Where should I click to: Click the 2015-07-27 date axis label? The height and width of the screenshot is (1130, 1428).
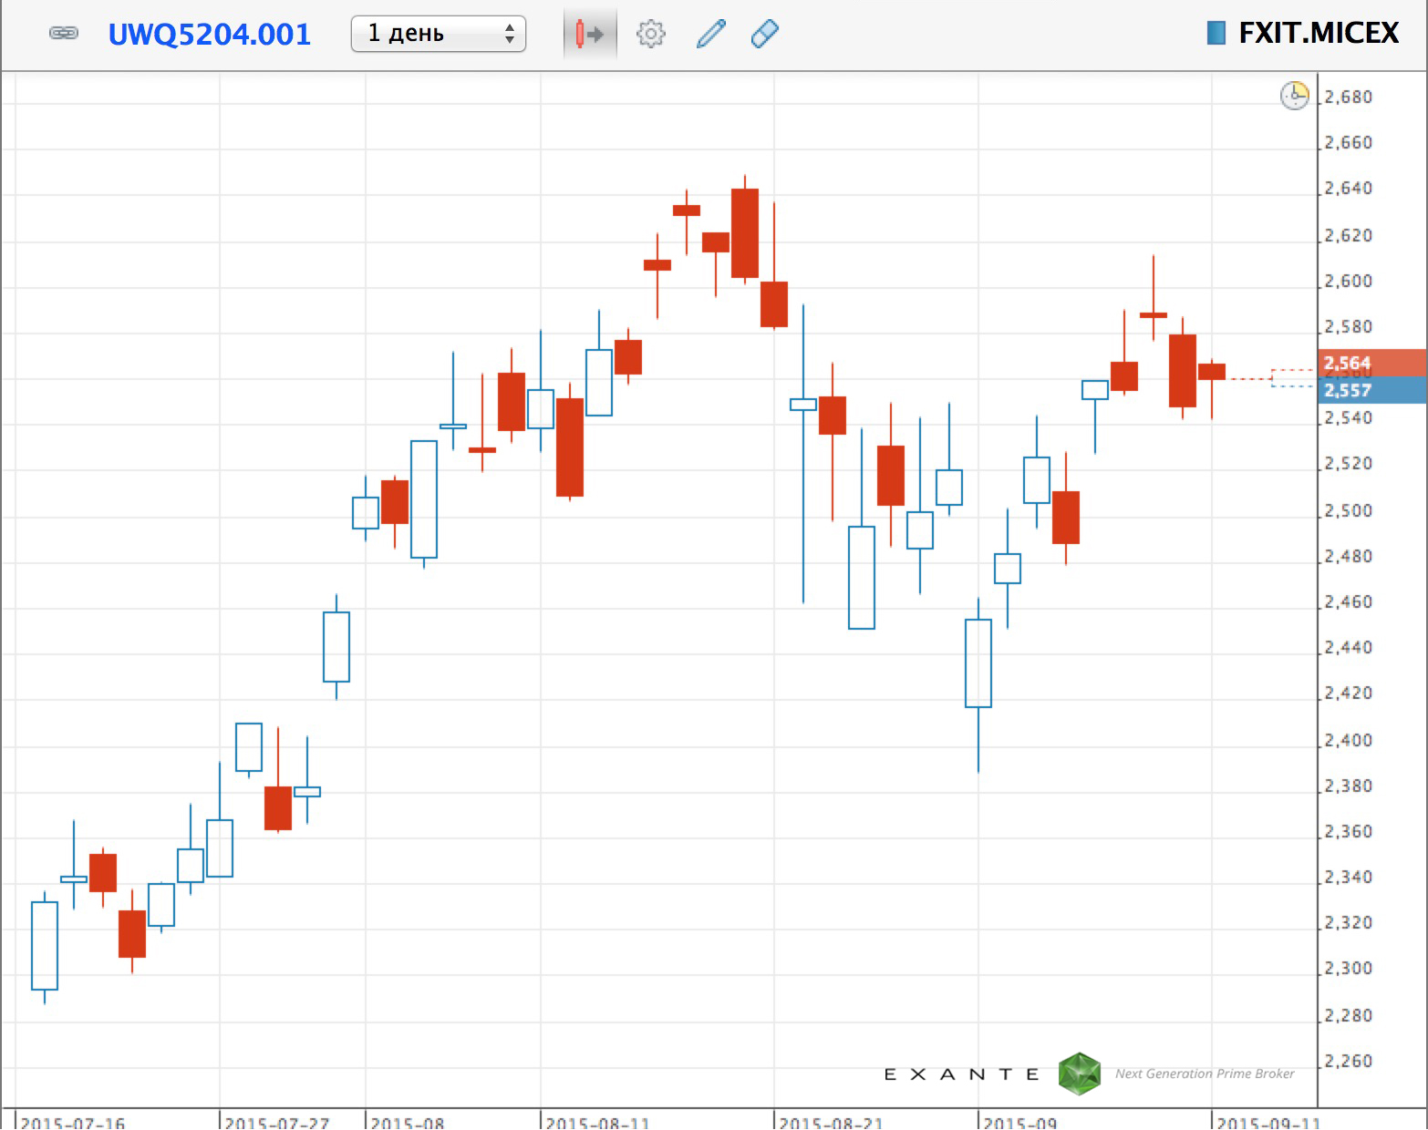(x=276, y=1122)
